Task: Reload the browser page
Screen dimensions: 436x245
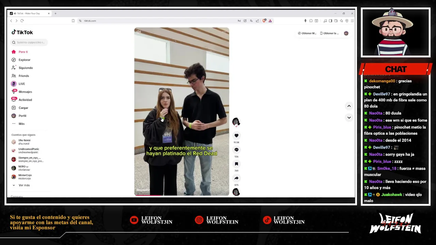Action: (x=22, y=21)
